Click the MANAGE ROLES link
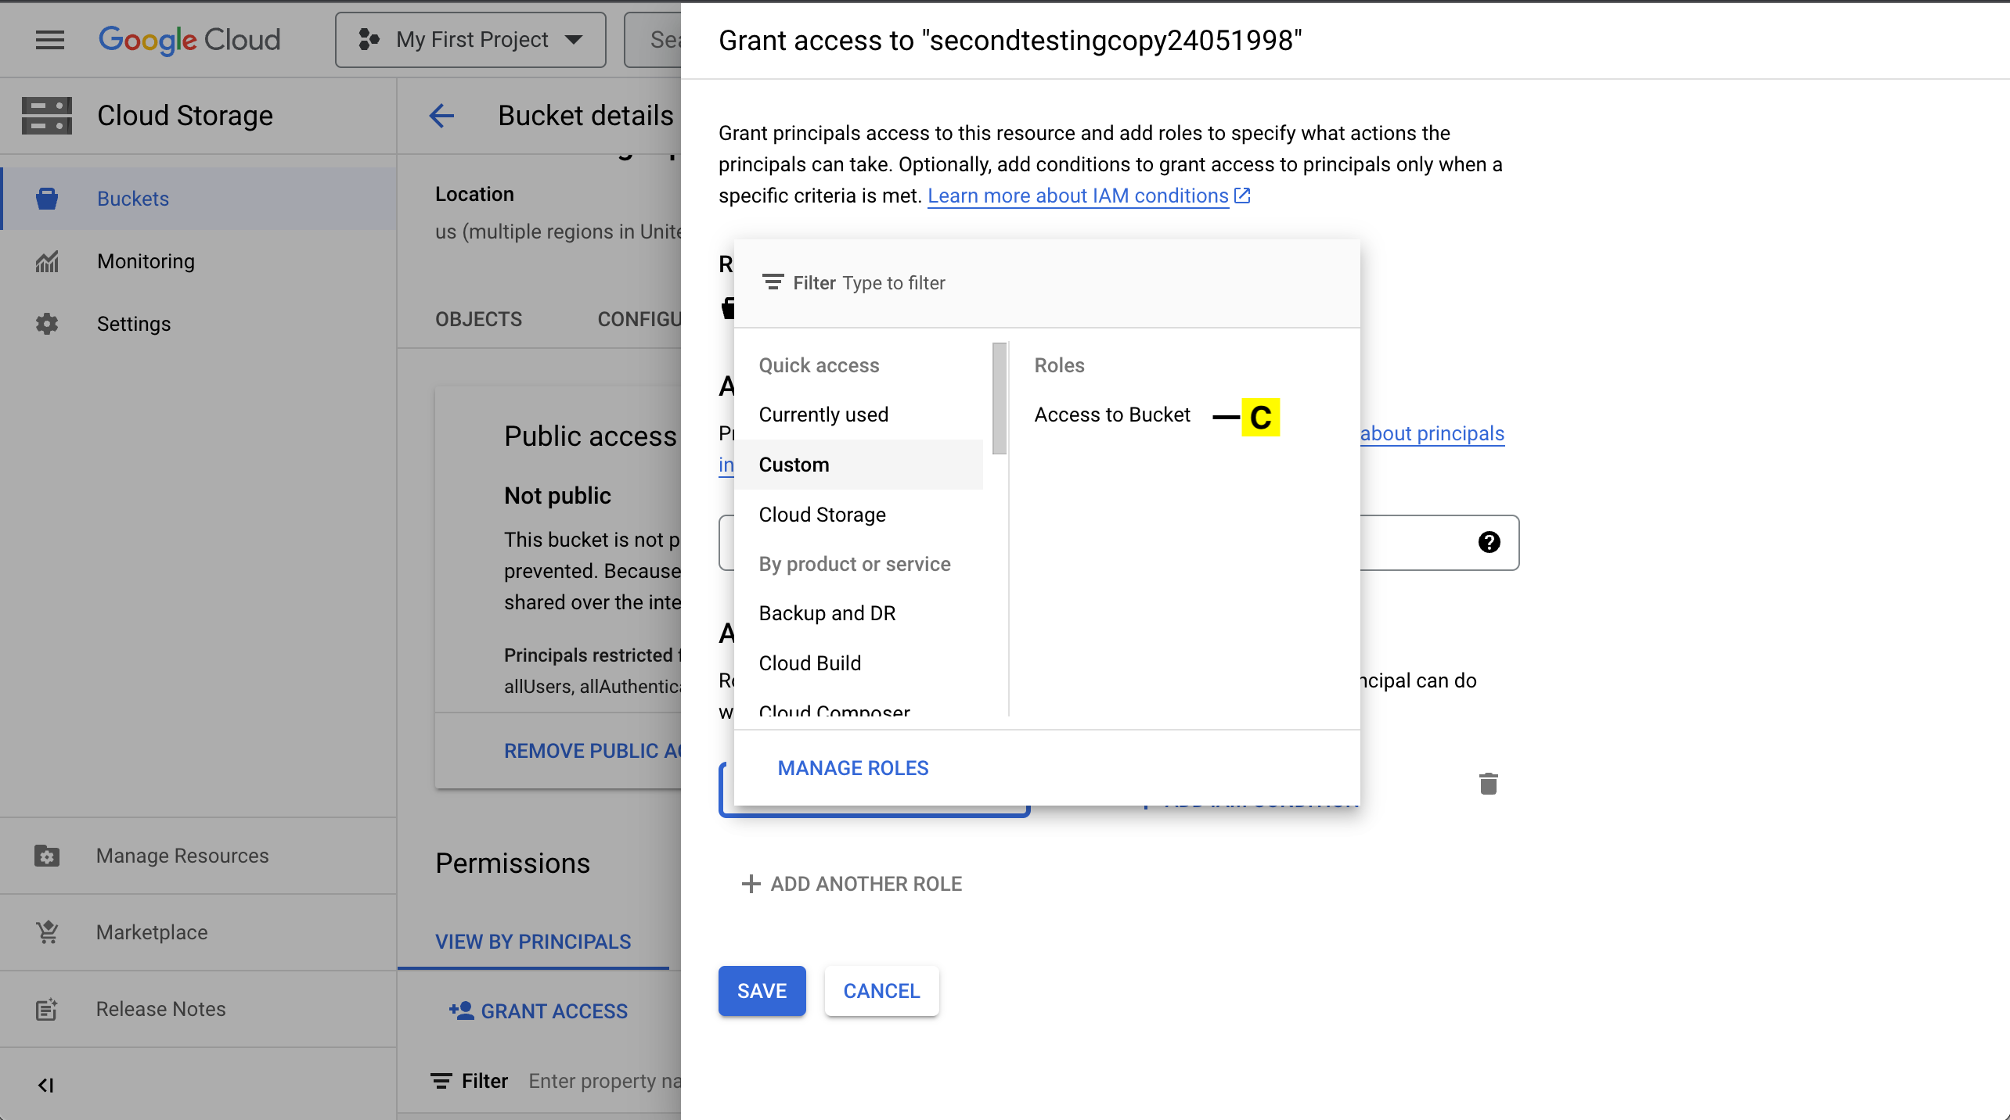The height and width of the screenshot is (1120, 2010). [852, 768]
